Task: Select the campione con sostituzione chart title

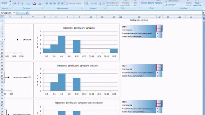Action: click(x=79, y=103)
